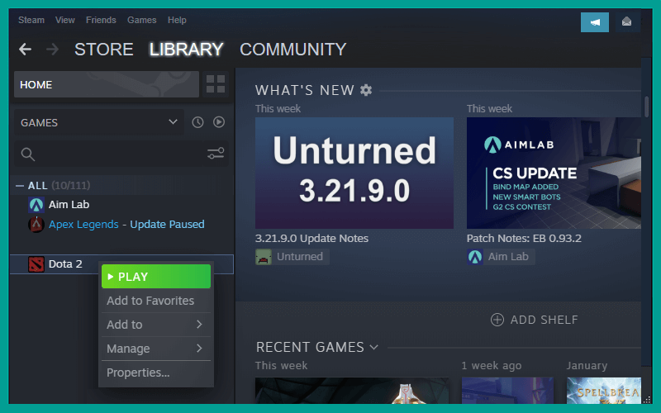Switch to the COMMUNITY tab
661x413 pixels.
(x=293, y=50)
